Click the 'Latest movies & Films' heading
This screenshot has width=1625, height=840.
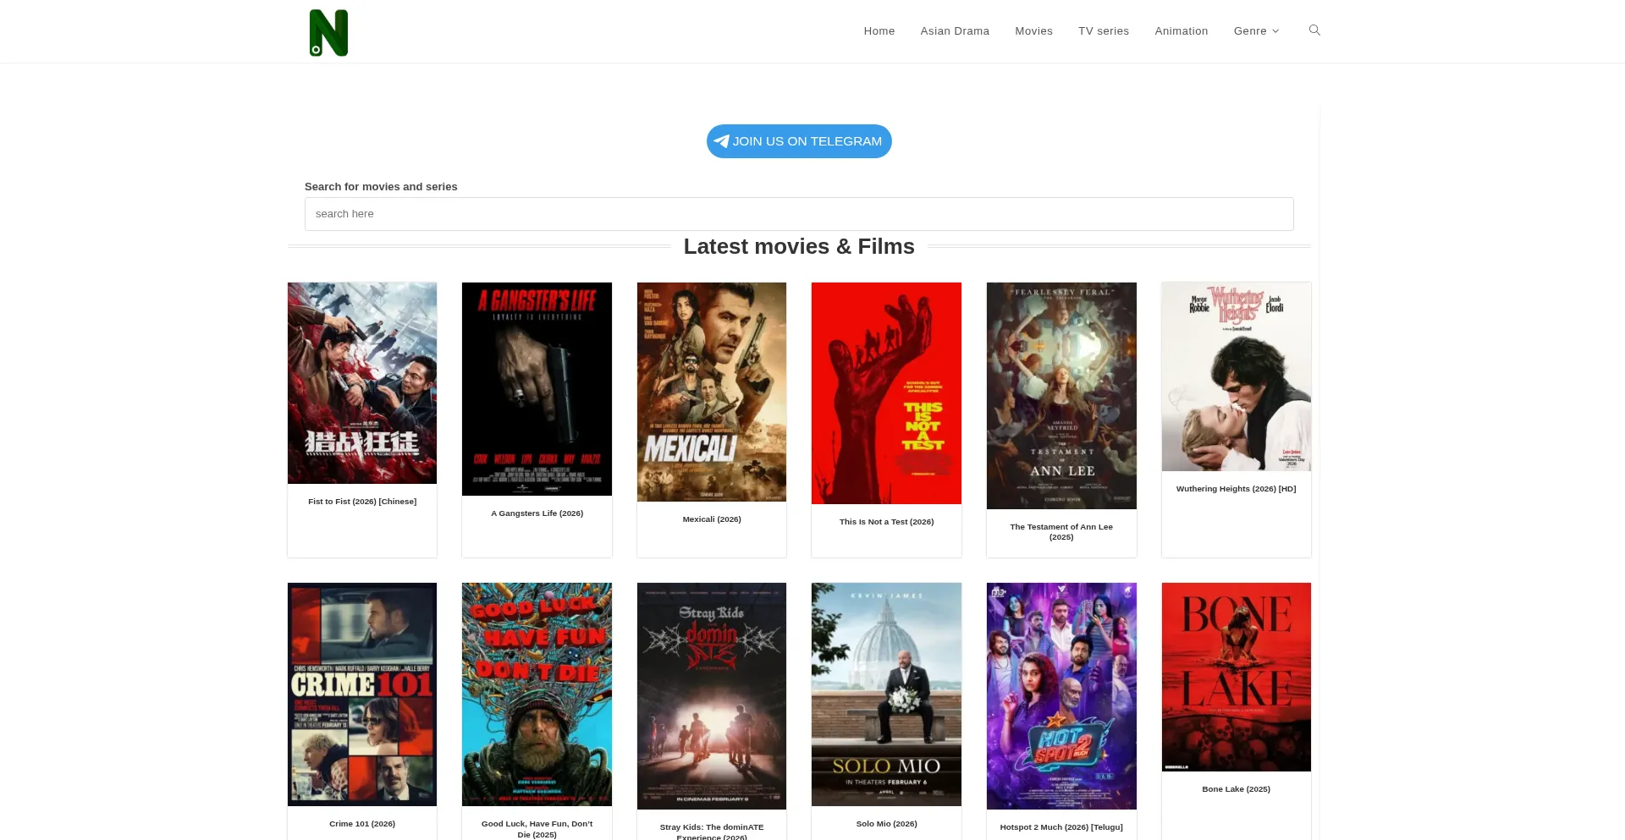799,246
